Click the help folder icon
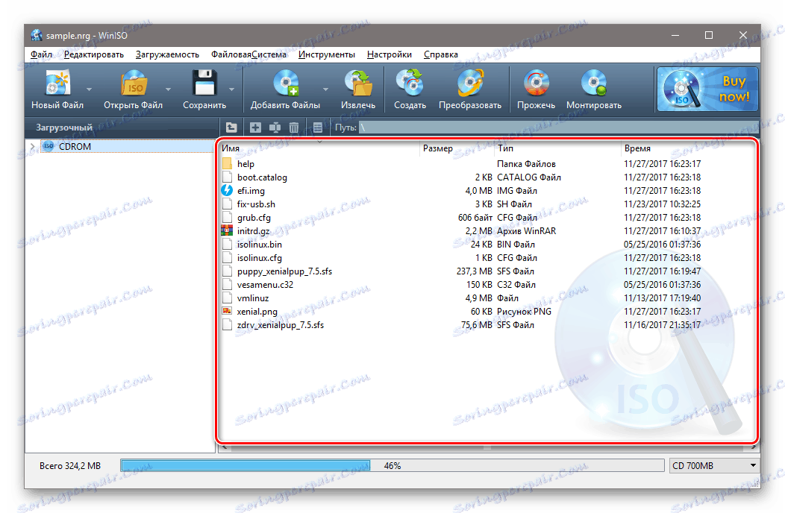The width and height of the screenshot is (785, 513). (x=227, y=163)
